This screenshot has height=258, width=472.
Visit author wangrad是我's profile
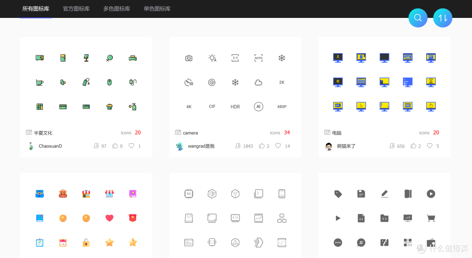point(201,146)
